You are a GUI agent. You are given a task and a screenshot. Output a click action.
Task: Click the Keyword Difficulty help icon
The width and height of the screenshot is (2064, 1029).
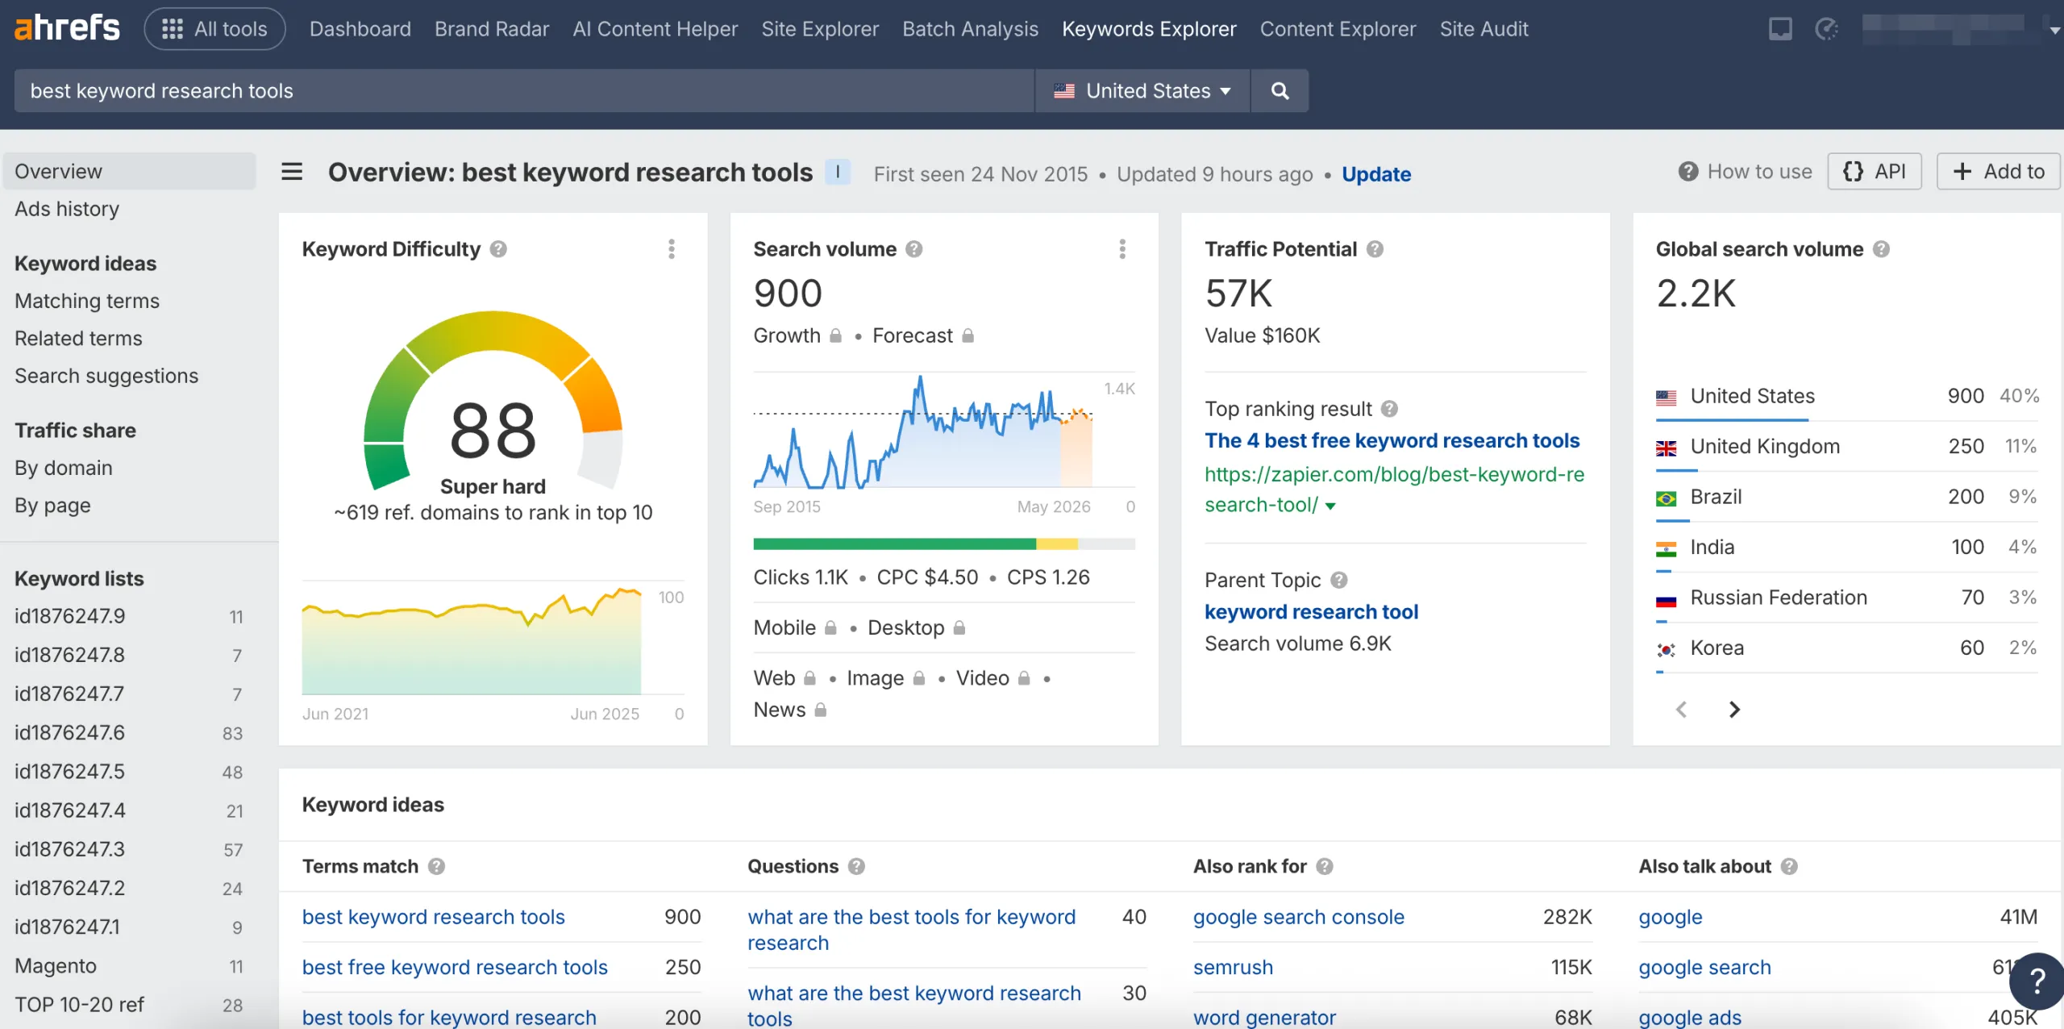[x=498, y=249]
